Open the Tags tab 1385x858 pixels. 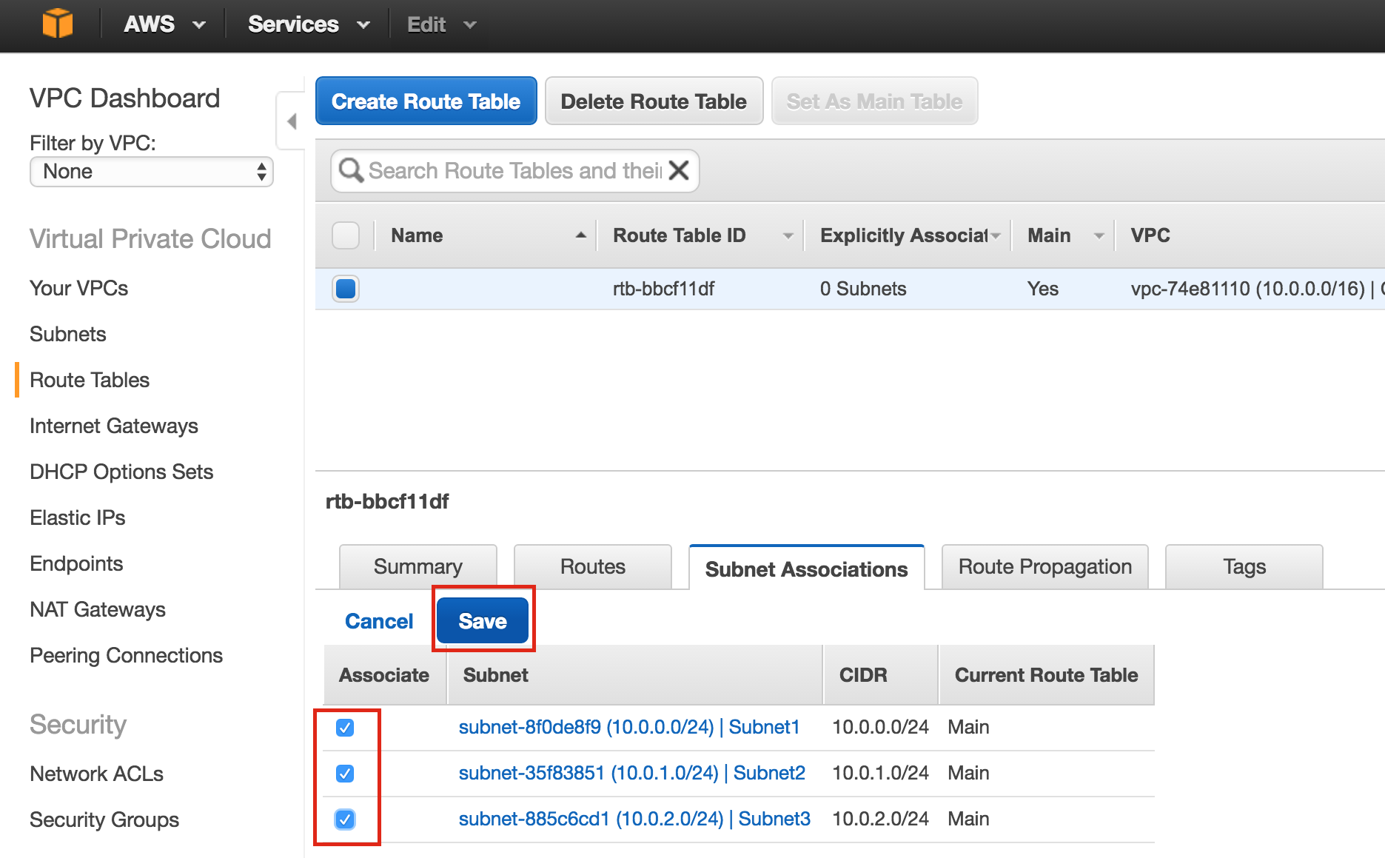point(1244,567)
